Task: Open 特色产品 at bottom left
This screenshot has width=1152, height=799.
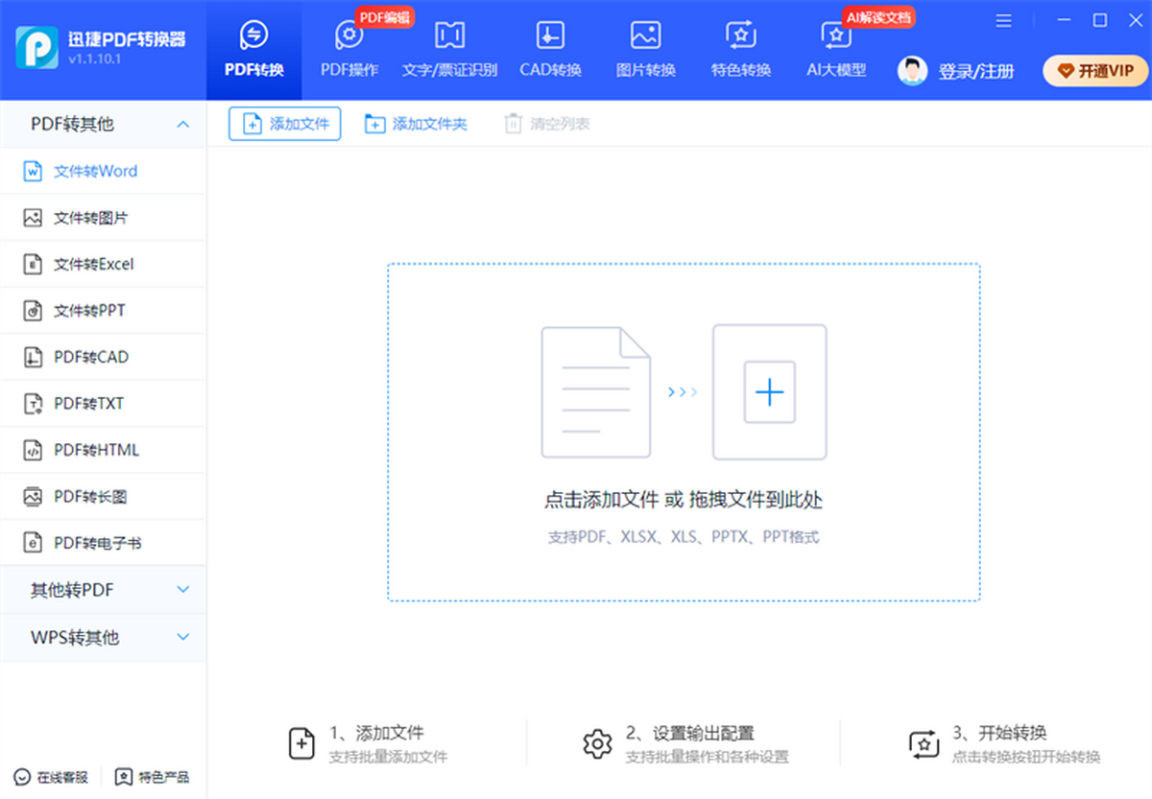Action: (x=153, y=777)
